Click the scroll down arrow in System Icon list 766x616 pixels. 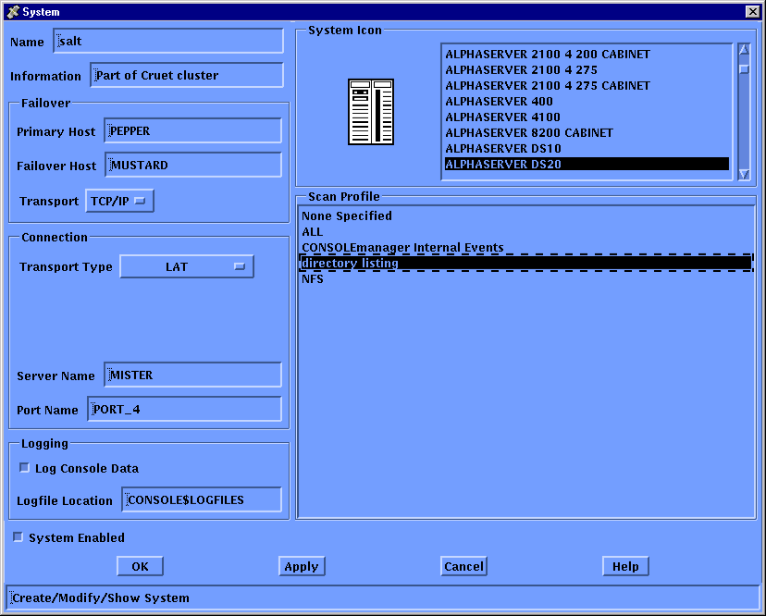coord(744,174)
